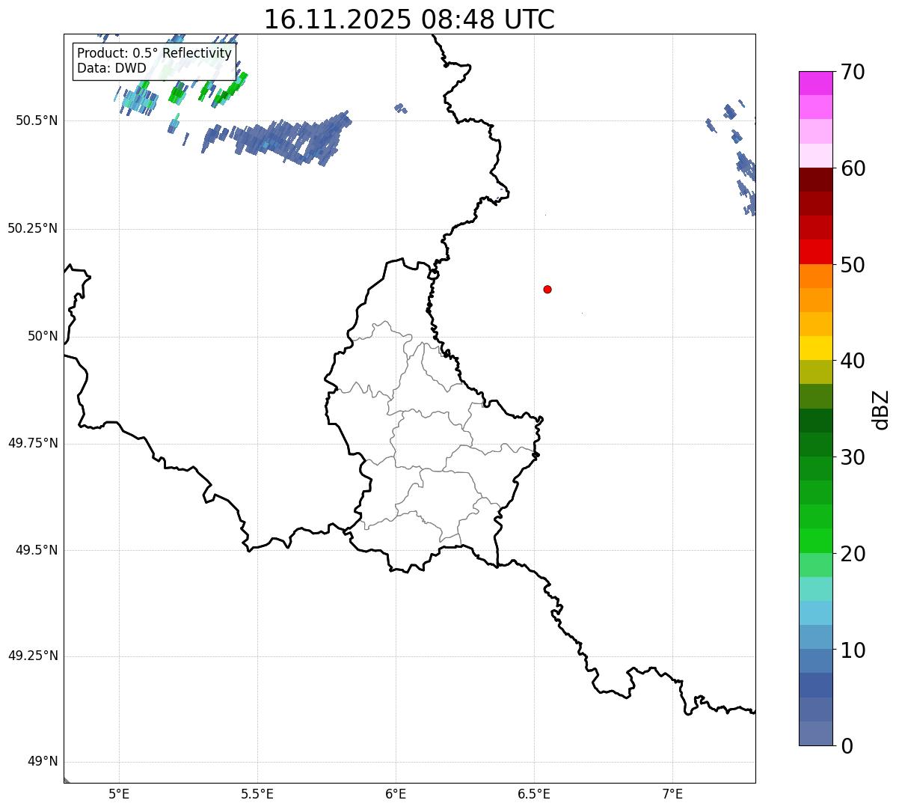
Task: Click the 49.25°N latitude label
Action: (x=33, y=656)
